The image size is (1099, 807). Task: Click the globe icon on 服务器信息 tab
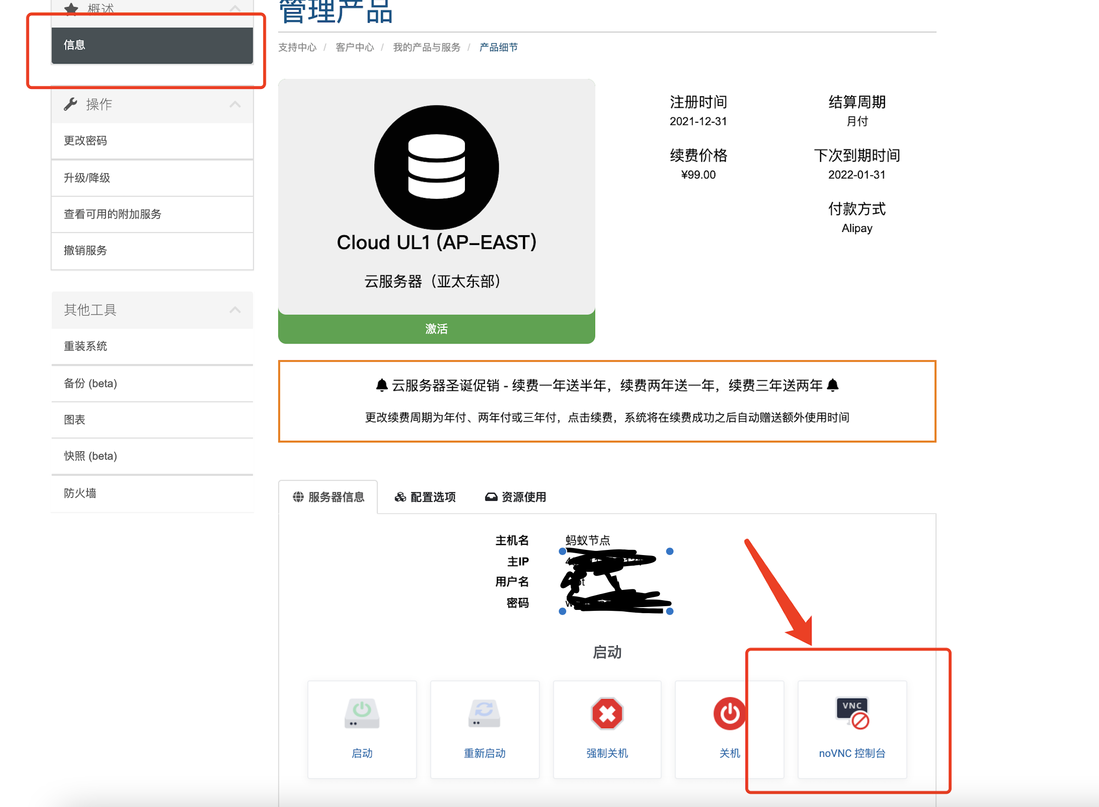click(298, 497)
